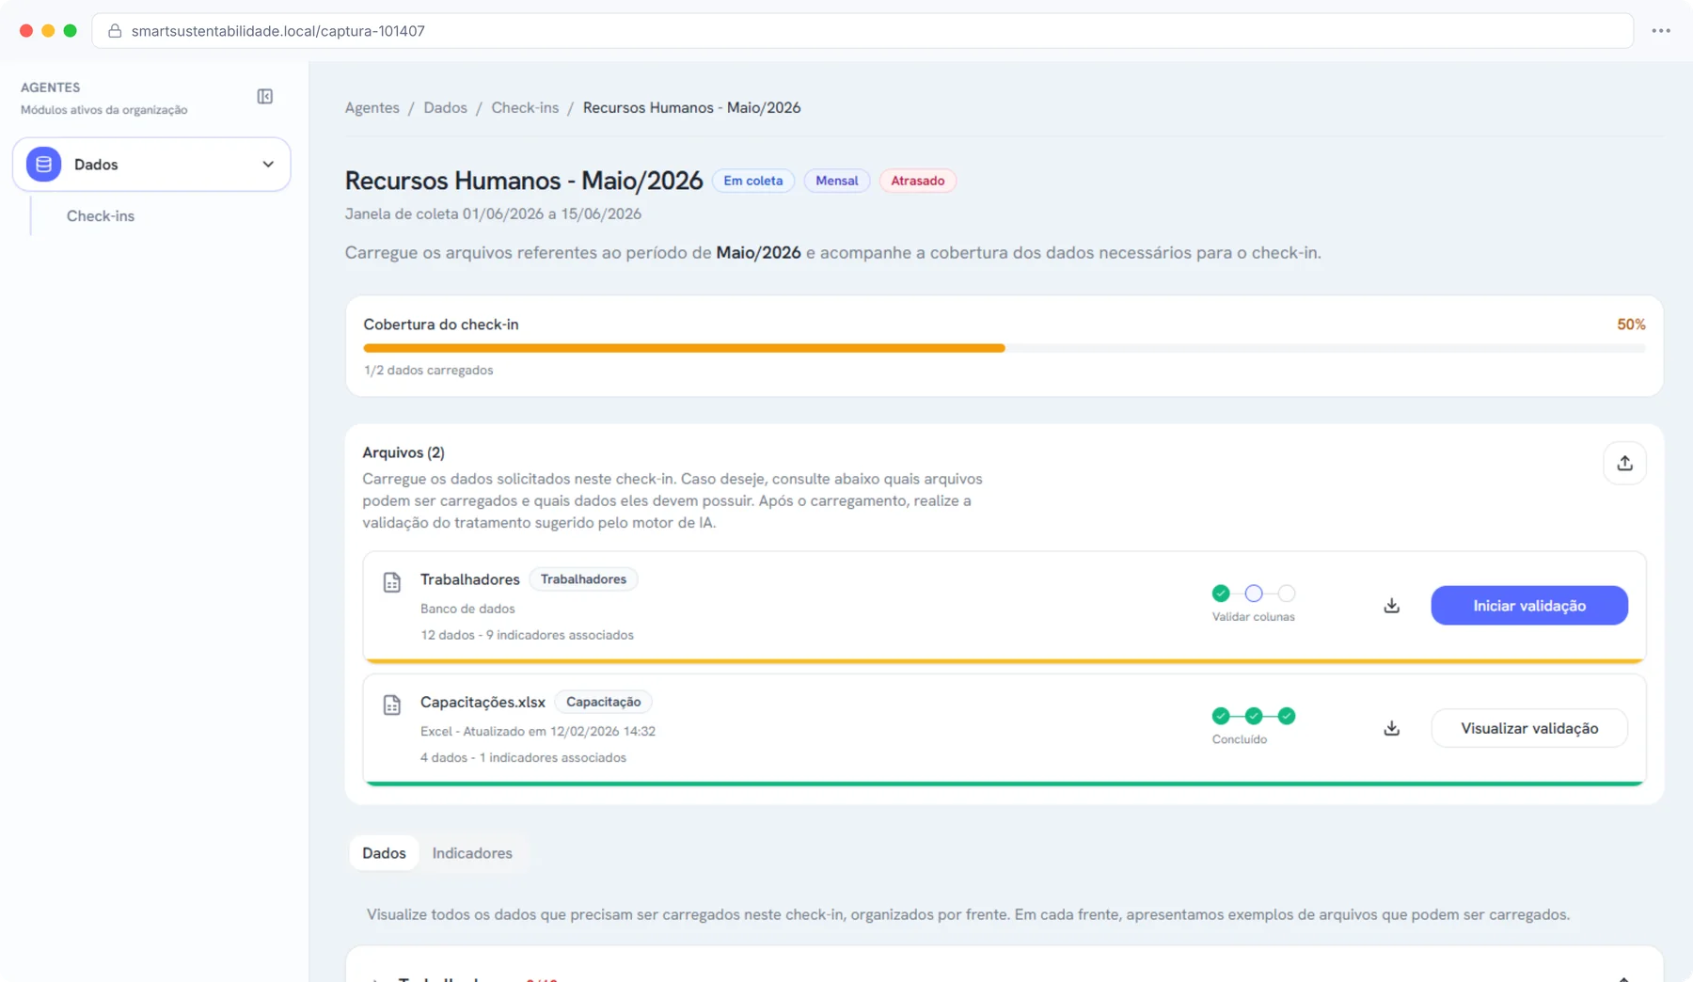The height and width of the screenshot is (982, 1693).
Task: Download the Capacitações.xlsx file
Action: click(x=1391, y=728)
